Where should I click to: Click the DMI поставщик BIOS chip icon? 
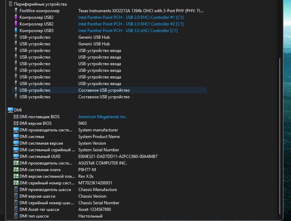16,117
